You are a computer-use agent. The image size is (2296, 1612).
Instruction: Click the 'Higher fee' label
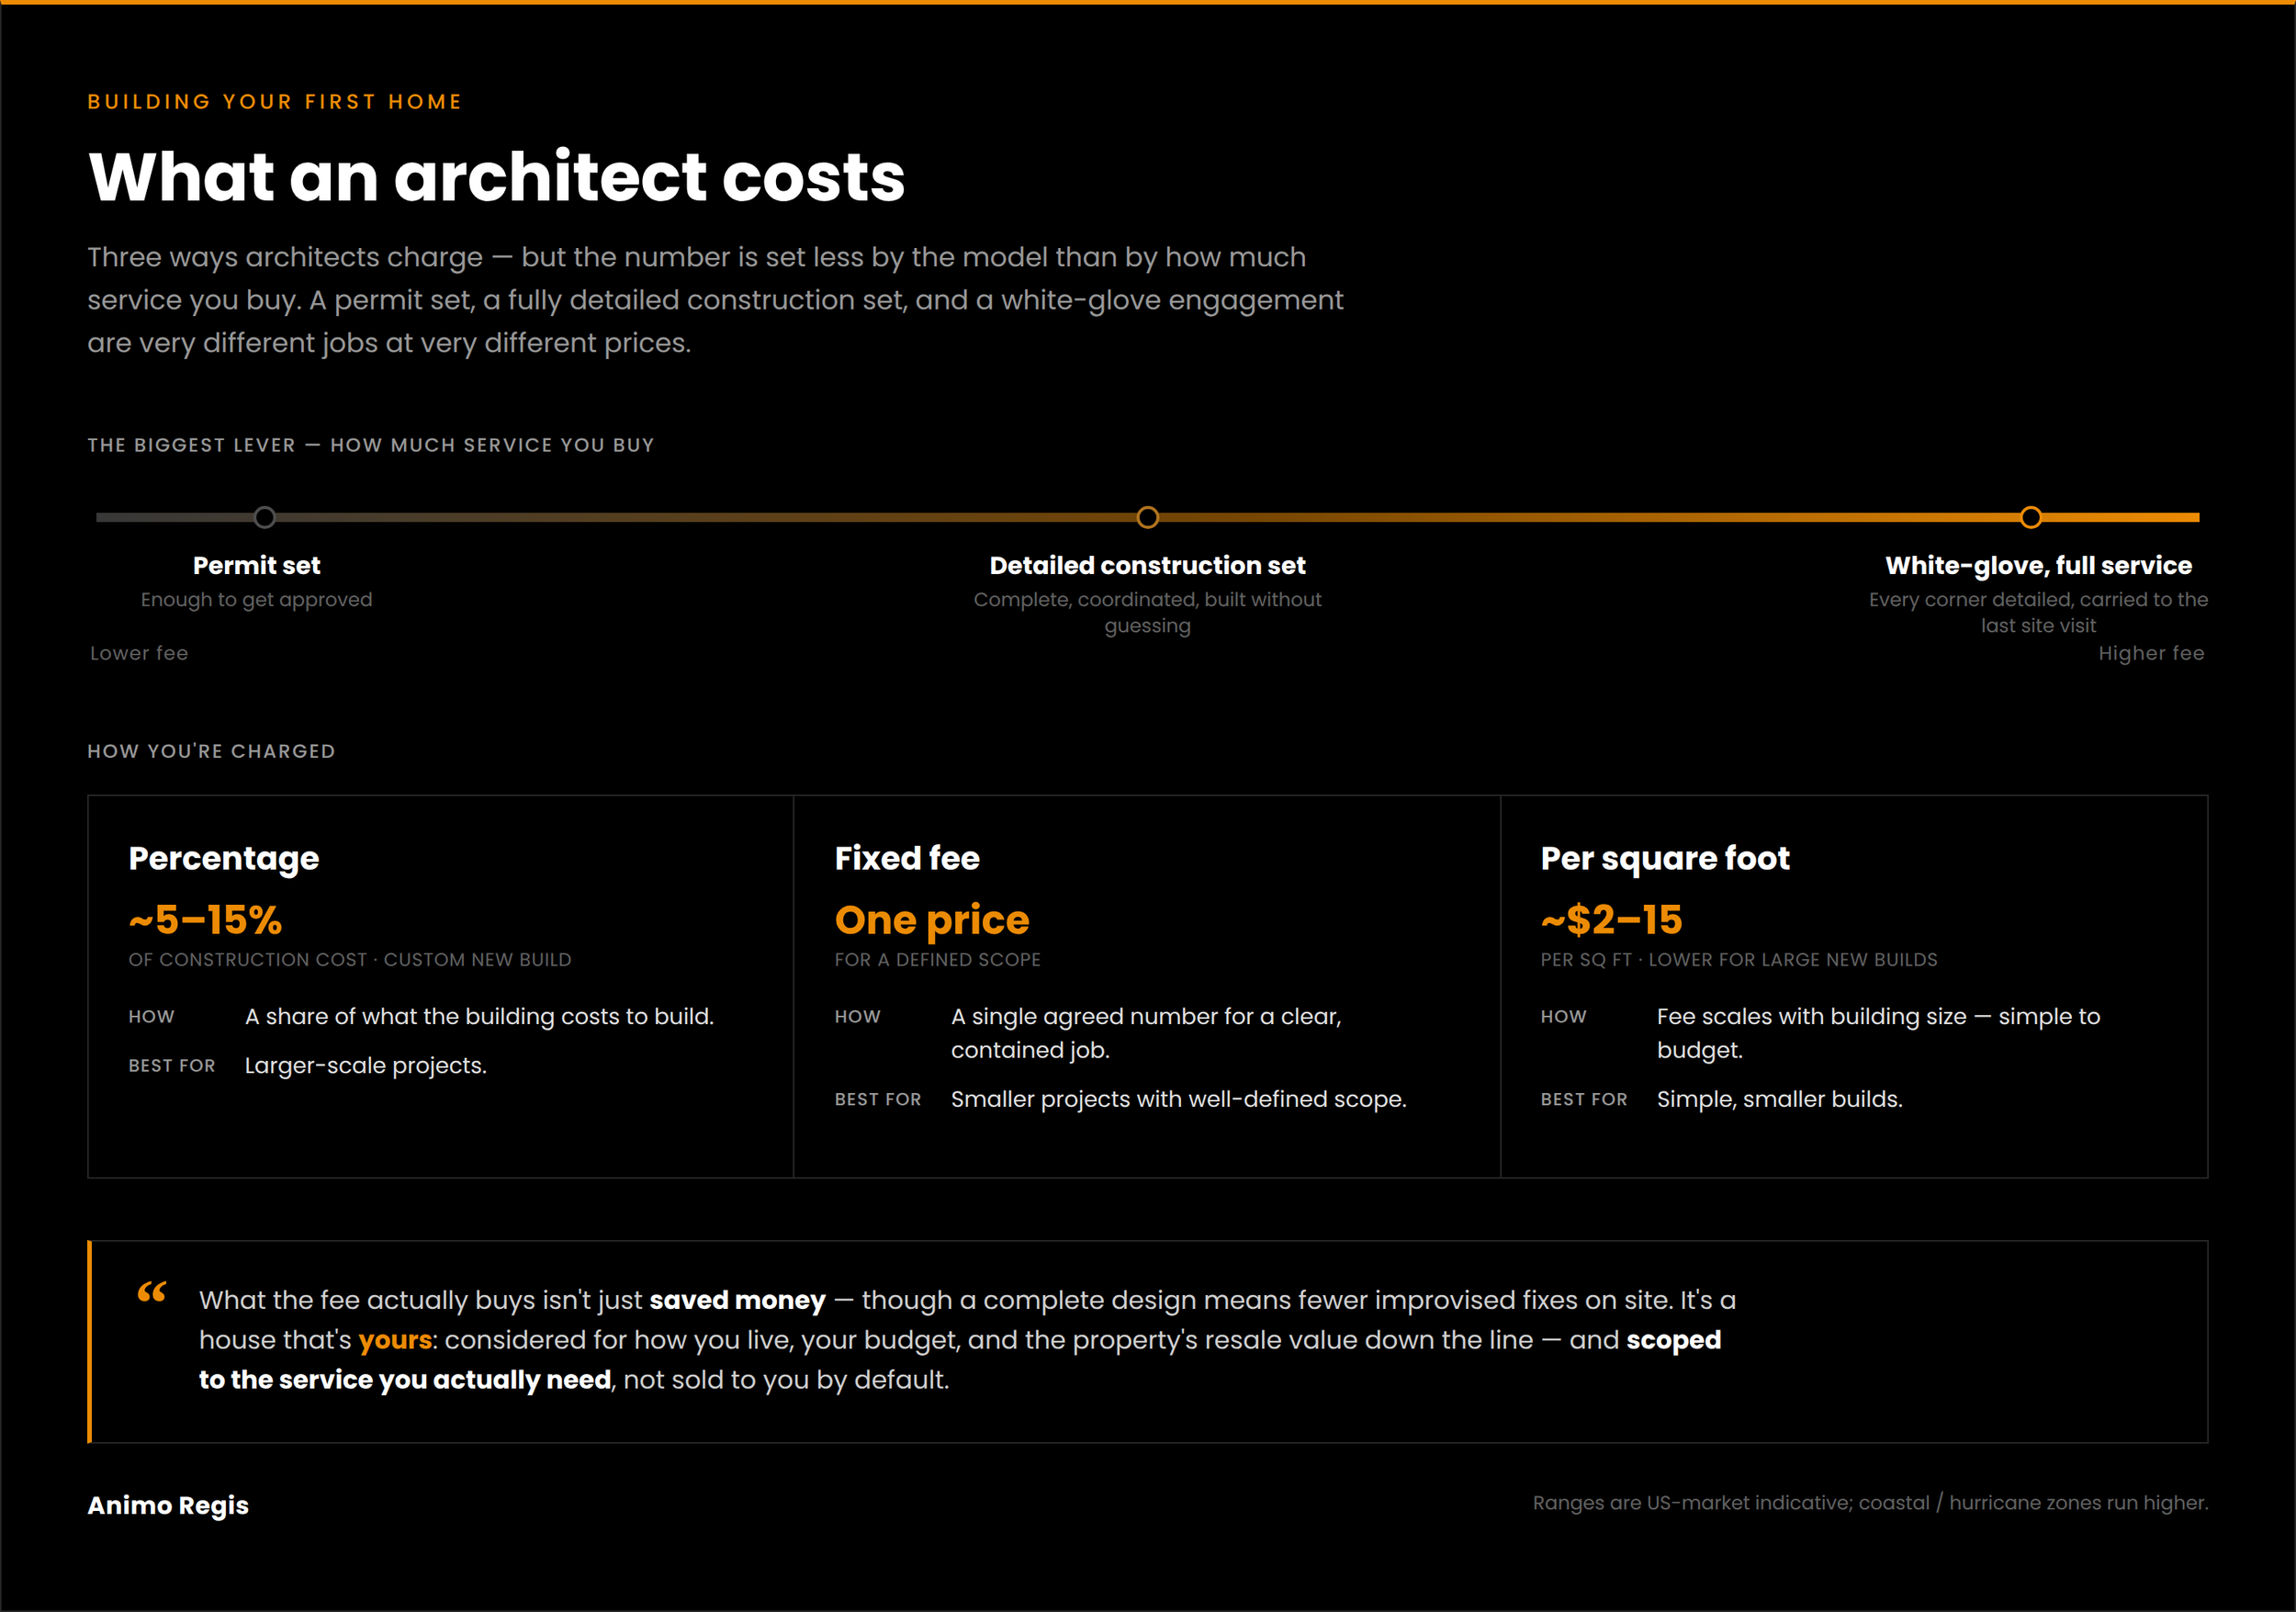click(2151, 653)
